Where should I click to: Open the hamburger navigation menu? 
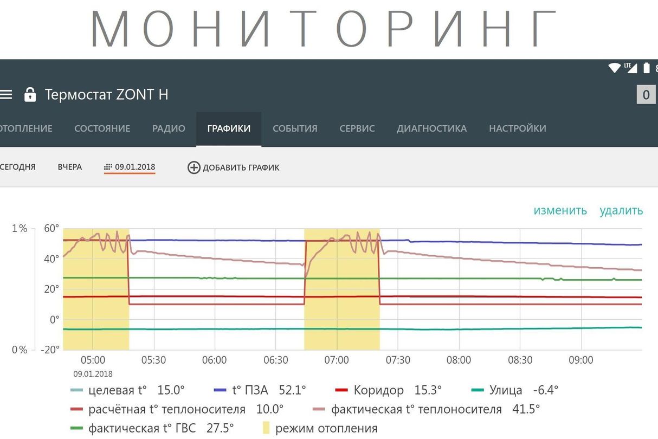[5, 95]
